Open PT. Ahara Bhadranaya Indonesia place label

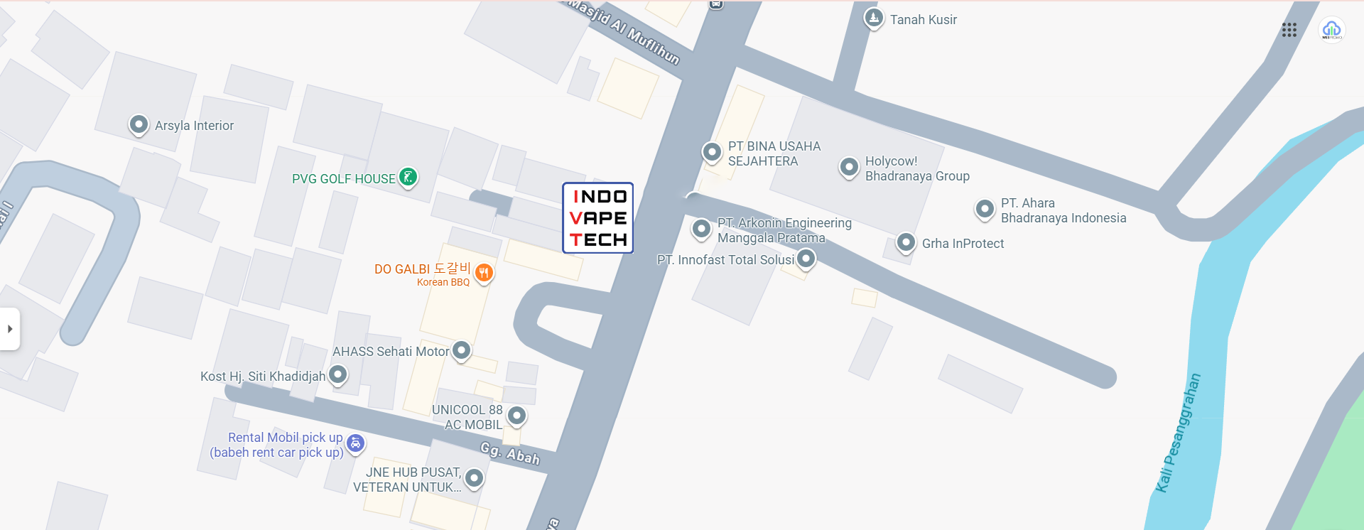pyautogui.click(x=1063, y=210)
